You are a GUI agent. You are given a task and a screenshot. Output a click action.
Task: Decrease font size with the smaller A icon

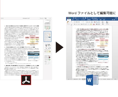[x=89, y=22]
